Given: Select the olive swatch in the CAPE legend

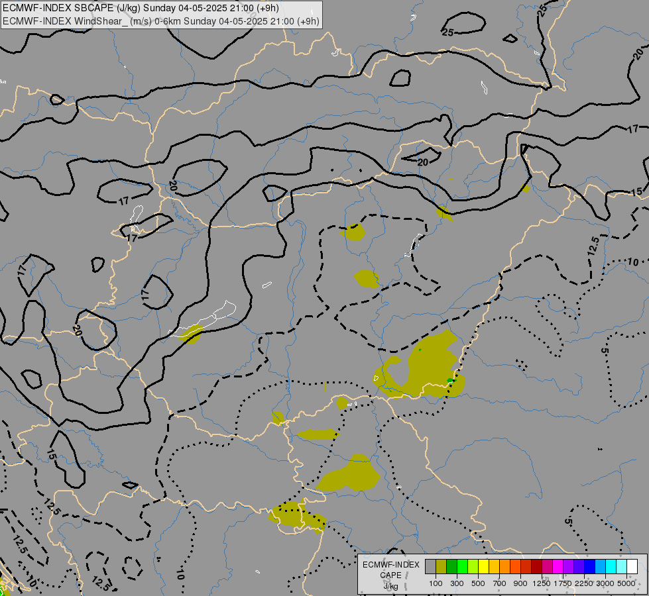Looking at the screenshot, I should pyautogui.click(x=442, y=566).
